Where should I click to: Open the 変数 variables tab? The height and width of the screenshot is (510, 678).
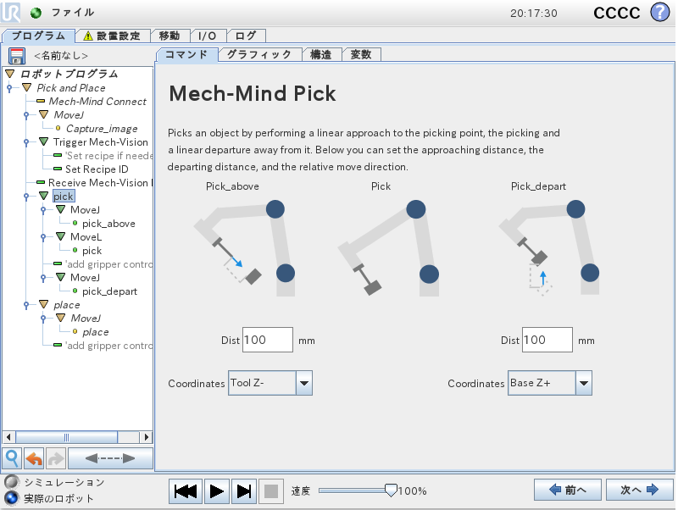(x=361, y=54)
